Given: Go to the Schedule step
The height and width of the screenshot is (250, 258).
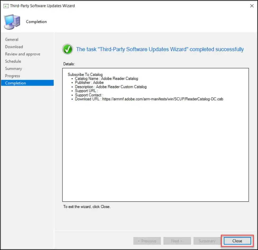Looking at the screenshot, I should [x=13, y=61].
